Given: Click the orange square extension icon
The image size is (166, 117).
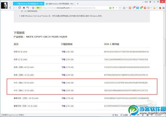Looking at the screenshot, I should [x=130, y=8].
